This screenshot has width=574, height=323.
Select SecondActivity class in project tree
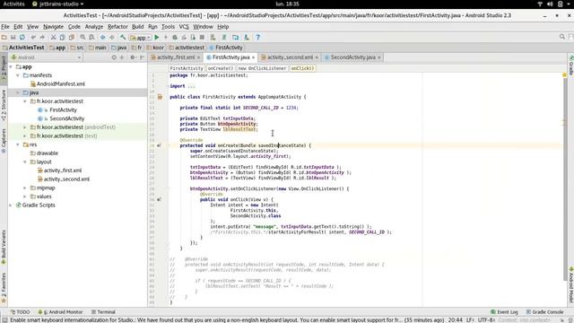(x=66, y=118)
